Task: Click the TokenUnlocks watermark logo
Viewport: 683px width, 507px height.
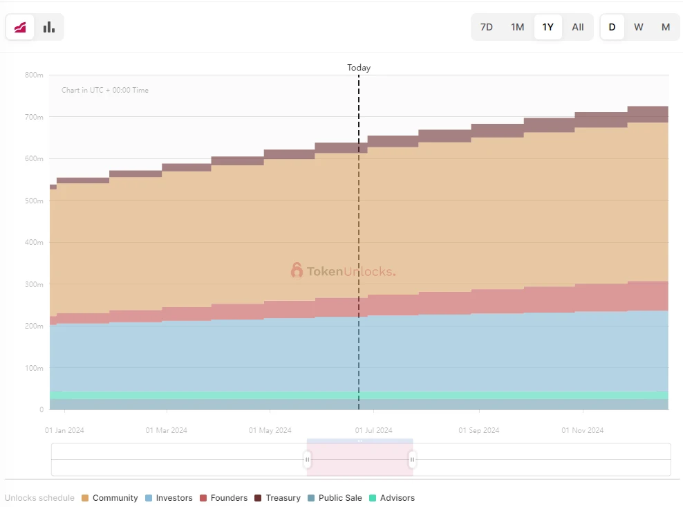Action: [344, 271]
